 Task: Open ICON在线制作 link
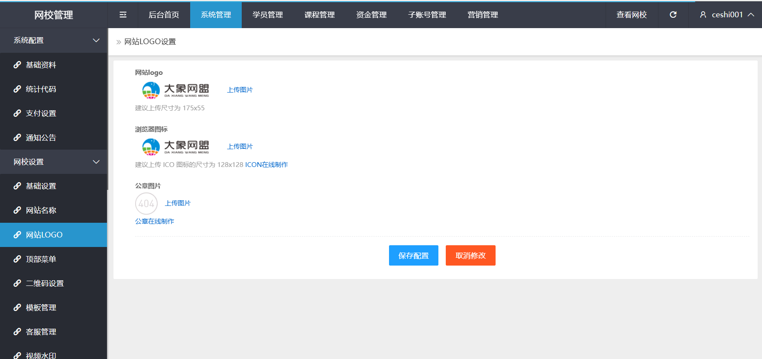tap(266, 165)
